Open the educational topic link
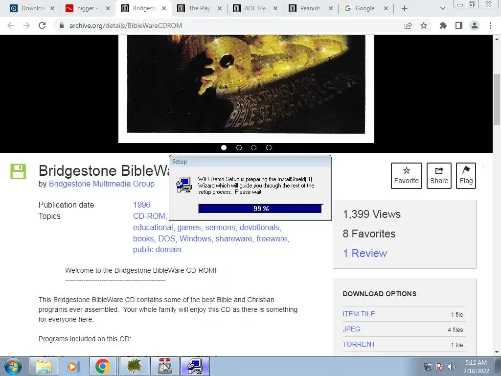Viewport: 501px width, 376px height. (x=153, y=227)
